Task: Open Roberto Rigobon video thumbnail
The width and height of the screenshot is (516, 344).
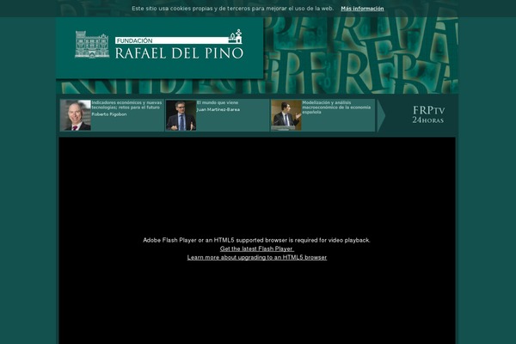Action: point(76,115)
